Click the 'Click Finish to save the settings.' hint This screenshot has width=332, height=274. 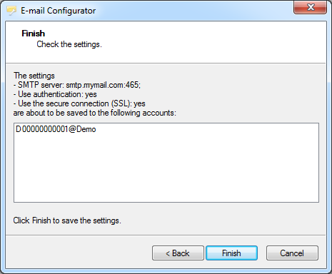click(67, 220)
